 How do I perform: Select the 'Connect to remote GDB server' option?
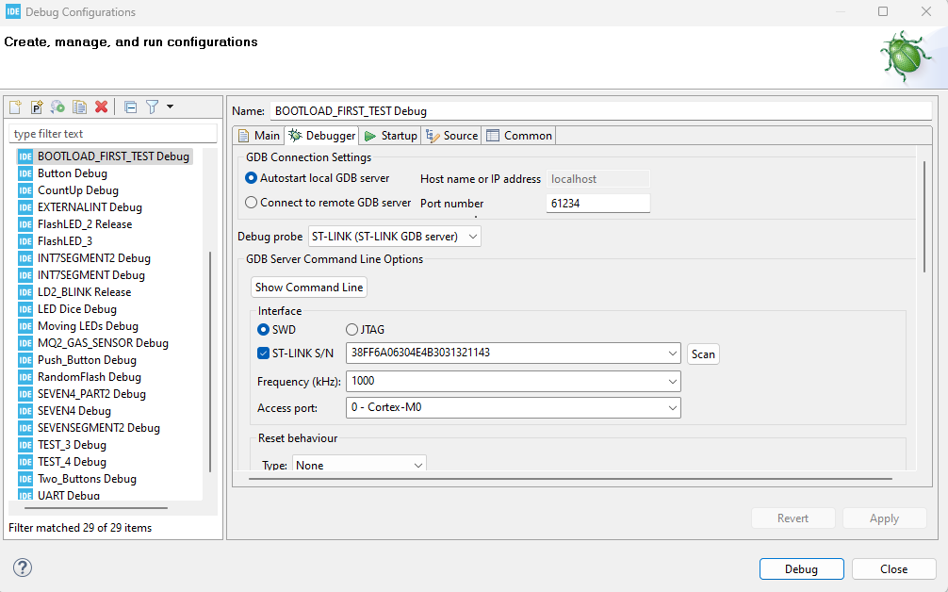coord(251,203)
